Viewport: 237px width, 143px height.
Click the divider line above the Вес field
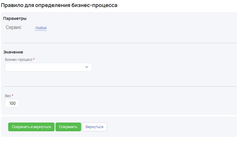point(117,86)
